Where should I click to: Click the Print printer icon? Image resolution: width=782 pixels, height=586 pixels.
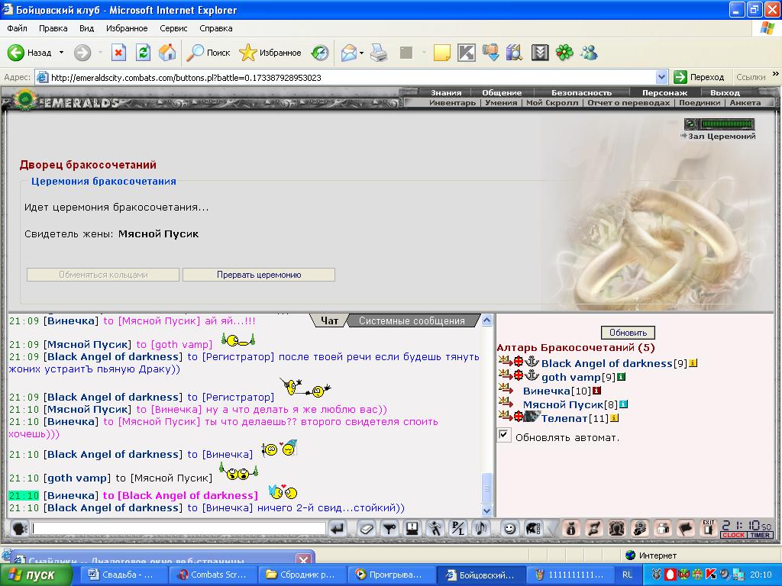pos(379,53)
